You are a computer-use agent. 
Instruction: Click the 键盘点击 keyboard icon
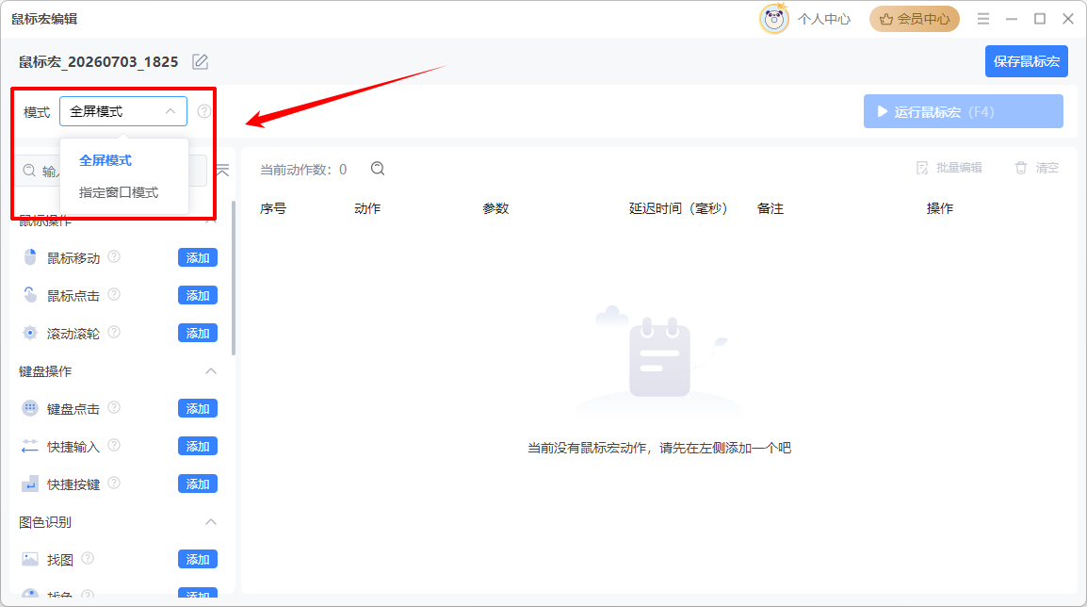(30, 408)
